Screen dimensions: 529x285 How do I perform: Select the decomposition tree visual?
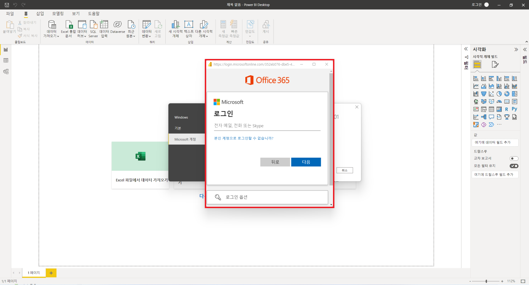[x=484, y=117]
